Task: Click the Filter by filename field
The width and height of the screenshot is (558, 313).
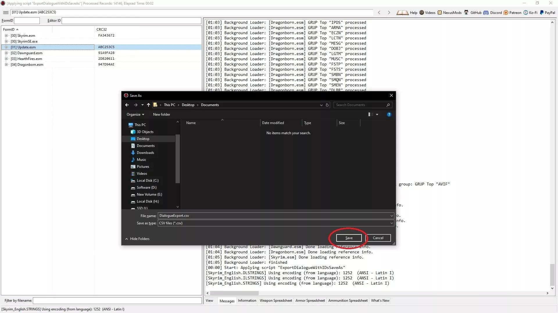Action: click(117, 301)
